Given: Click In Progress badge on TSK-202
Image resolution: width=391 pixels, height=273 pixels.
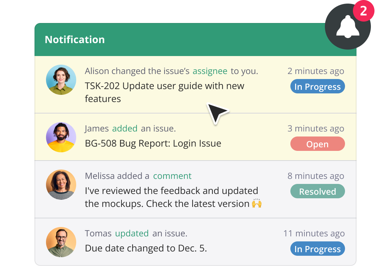Looking at the screenshot, I should [x=317, y=87].
